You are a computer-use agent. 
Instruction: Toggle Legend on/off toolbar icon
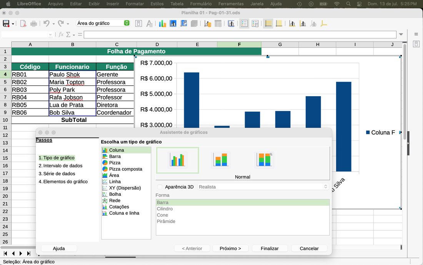point(245,23)
